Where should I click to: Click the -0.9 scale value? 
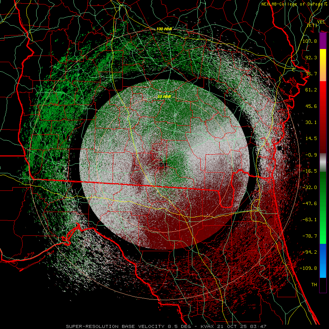[x=311, y=155]
